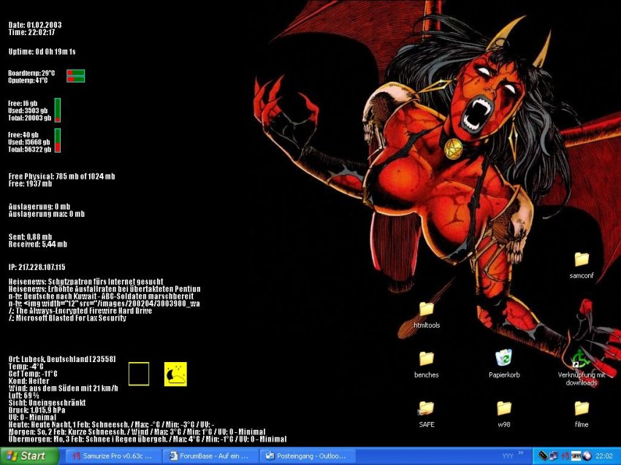Click the IP: 217.228.107.115 text

point(37,267)
